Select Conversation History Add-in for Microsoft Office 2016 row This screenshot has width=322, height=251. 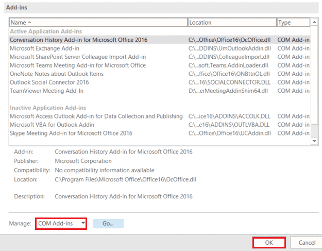[160, 40]
